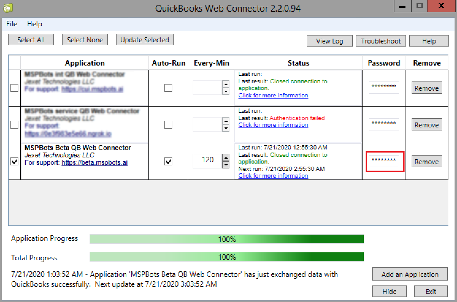Click password field in MSPBots service row
This screenshot has height=302, width=457.
(x=384, y=124)
